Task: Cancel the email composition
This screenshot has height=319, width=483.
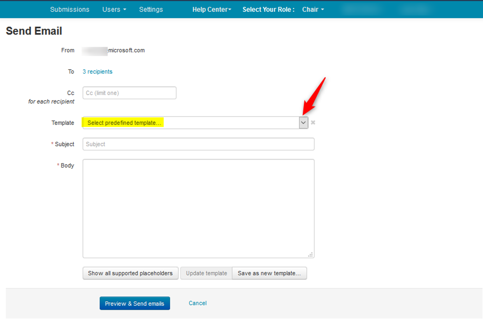Action: click(198, 303)
